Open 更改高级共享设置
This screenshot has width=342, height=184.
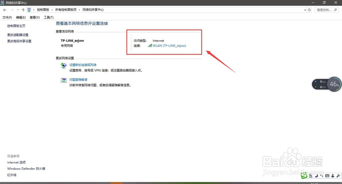tap(19, 41)
